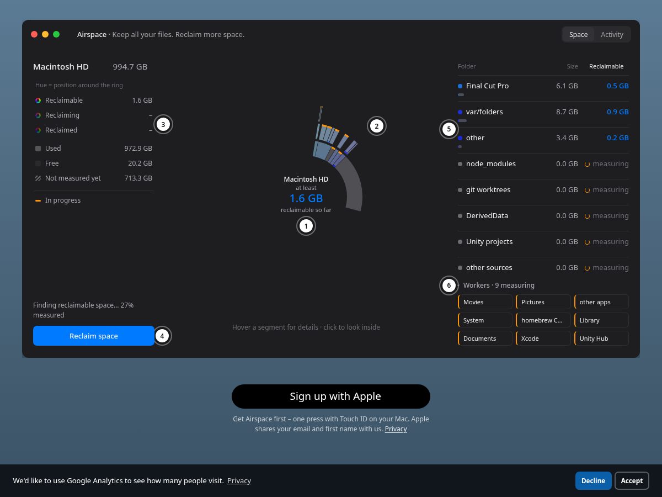Click the hatched Not measured yet icon

click(38, 178)
